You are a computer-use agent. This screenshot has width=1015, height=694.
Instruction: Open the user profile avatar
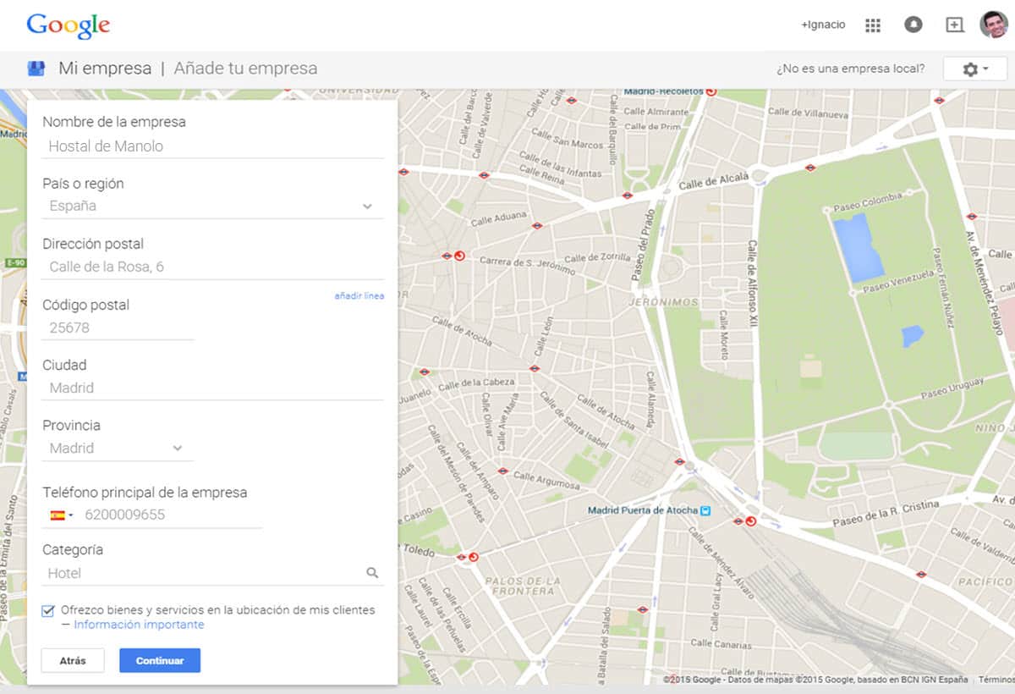pos(994,25)
